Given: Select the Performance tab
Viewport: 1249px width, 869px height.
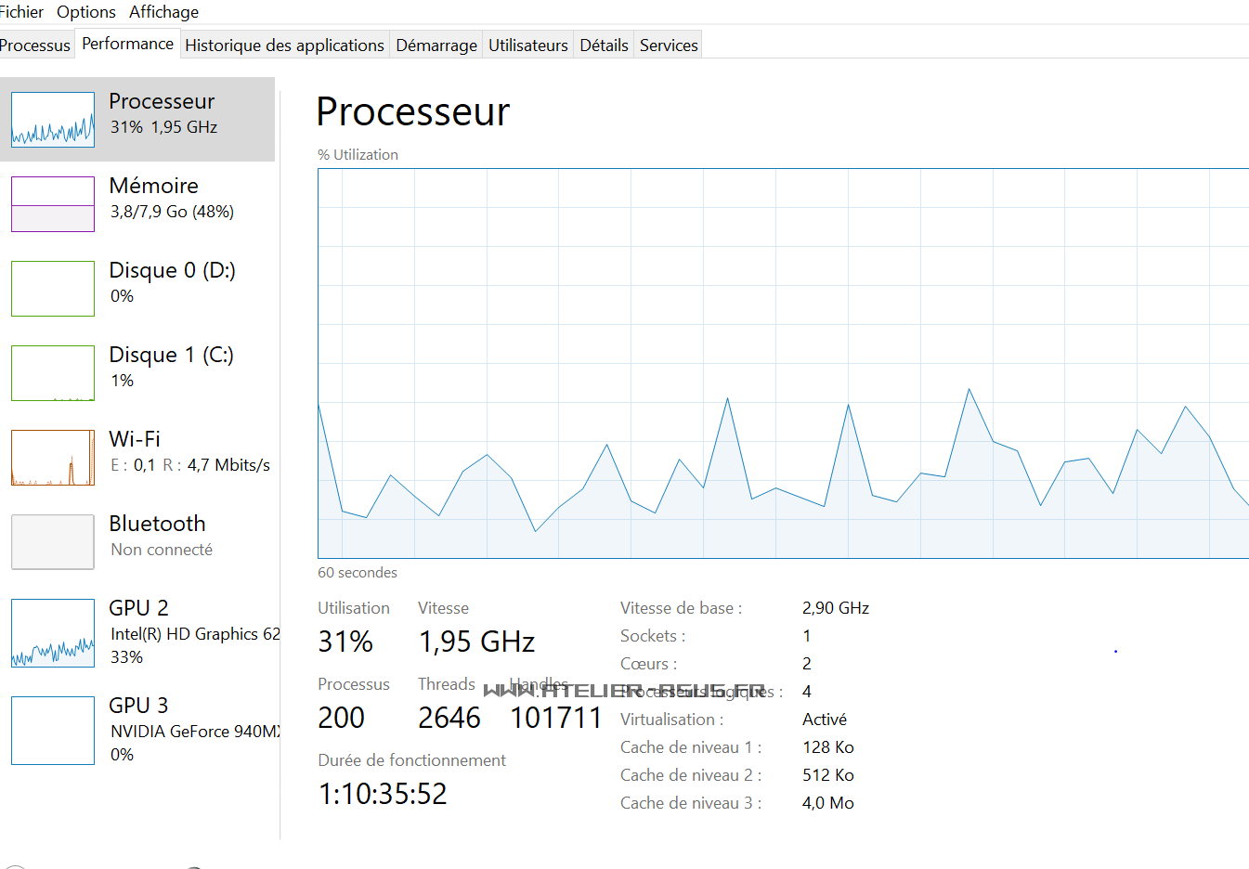Looking at the screenshot, I should [x=127, y=44].
